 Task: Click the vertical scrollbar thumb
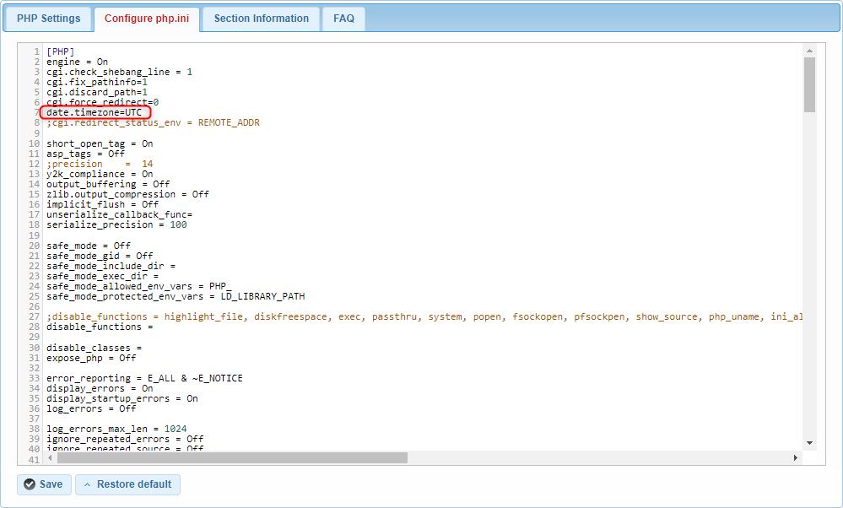click(808, 84)
